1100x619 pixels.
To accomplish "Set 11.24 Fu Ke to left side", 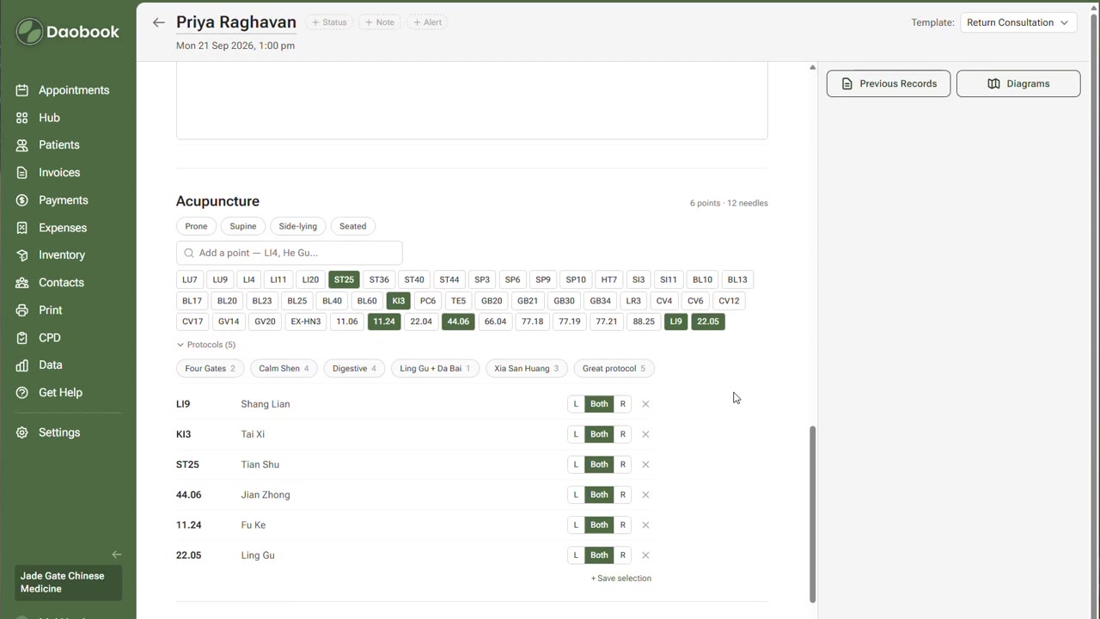I will click(576, 525).
